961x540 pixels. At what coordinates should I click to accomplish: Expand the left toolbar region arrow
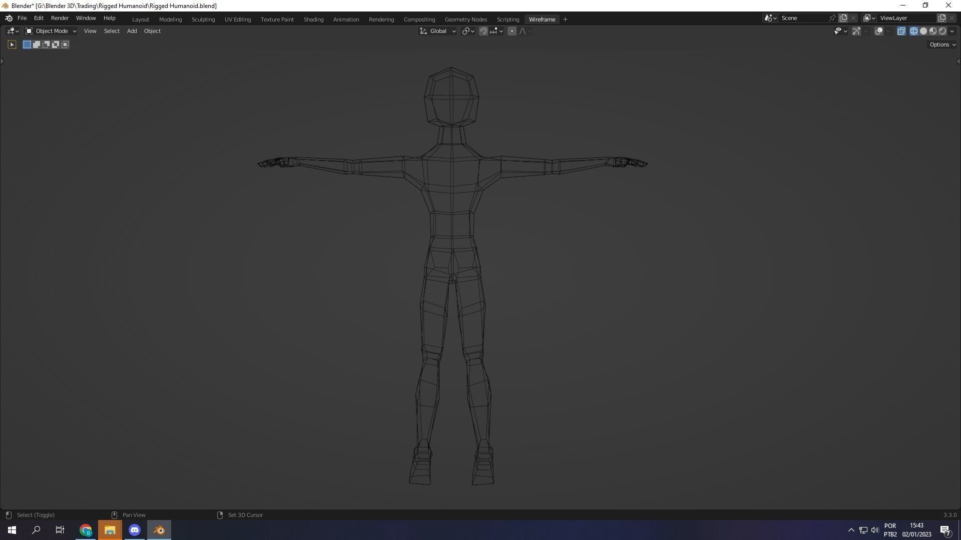(x=2, y=61)
